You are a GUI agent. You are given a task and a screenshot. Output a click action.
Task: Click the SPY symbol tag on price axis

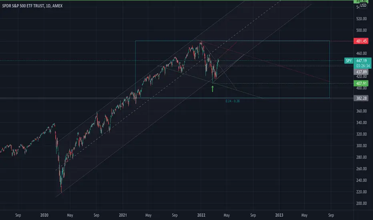click(x=349, y=61)
